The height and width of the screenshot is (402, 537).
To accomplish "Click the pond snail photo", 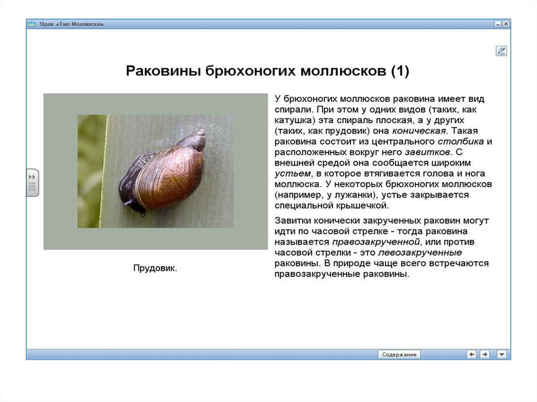I will (x=155, y=171).
